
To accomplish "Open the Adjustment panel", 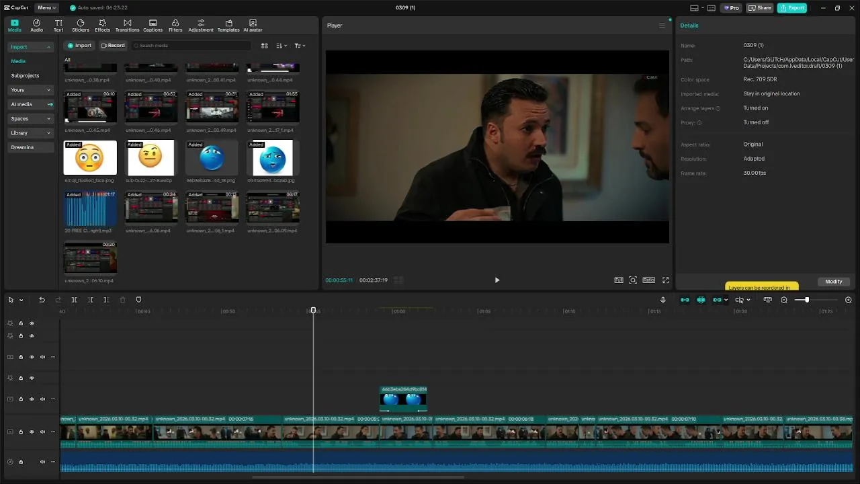I will [x=201, y=26].
